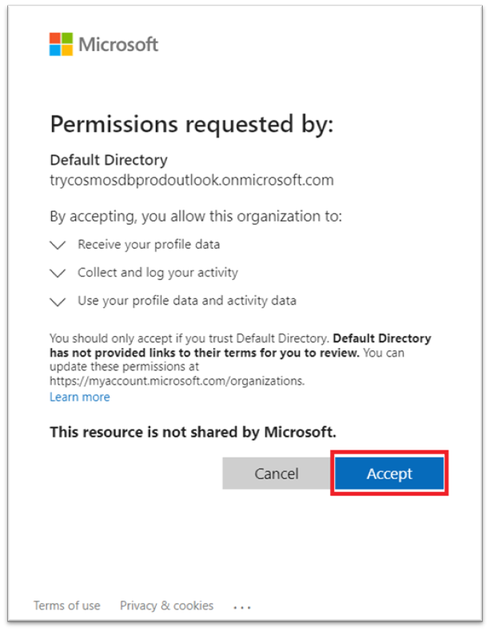Screen dimensions: 490x631
Task: Open the Learn more link
Action: [80, 397]
